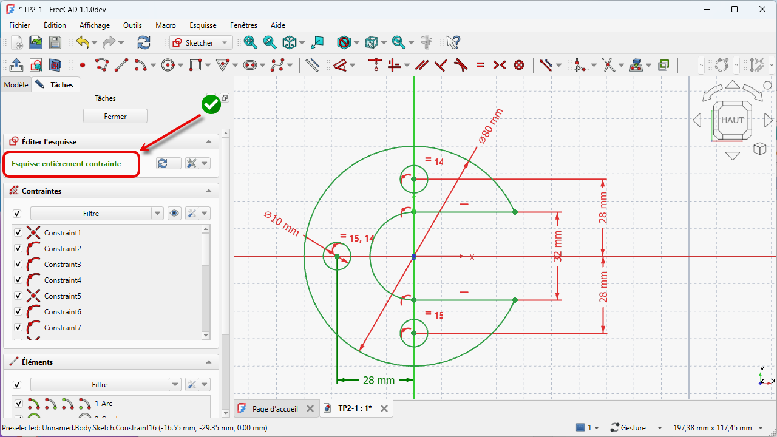
Task: Collapse the Contraintes section
Action: 209,191
